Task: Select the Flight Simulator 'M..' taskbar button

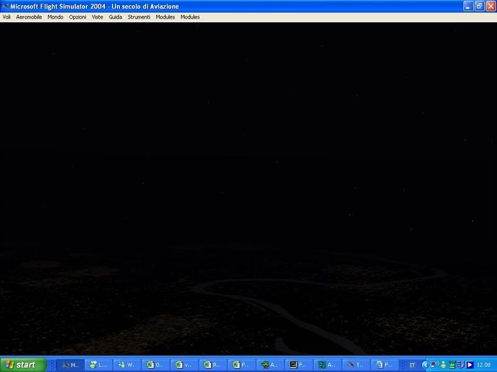Action: [x=70, y=365]
